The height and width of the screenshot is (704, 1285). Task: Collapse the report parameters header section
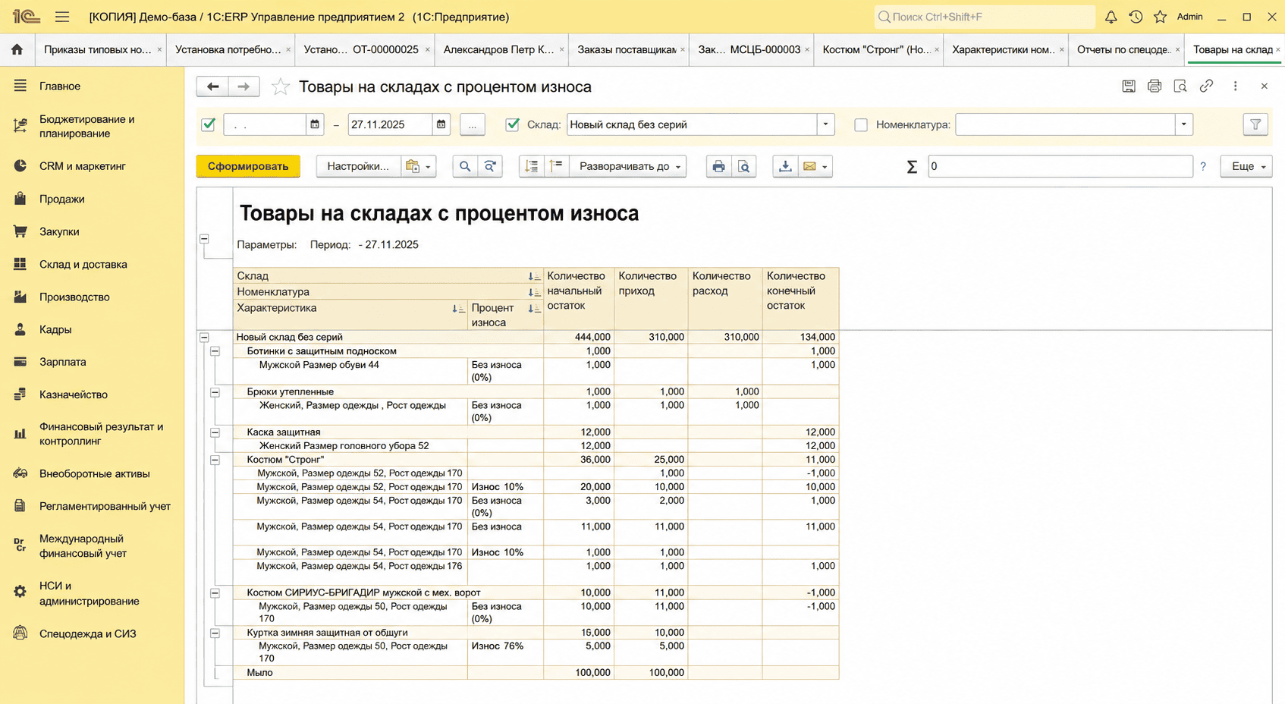[x=204, y=239]
